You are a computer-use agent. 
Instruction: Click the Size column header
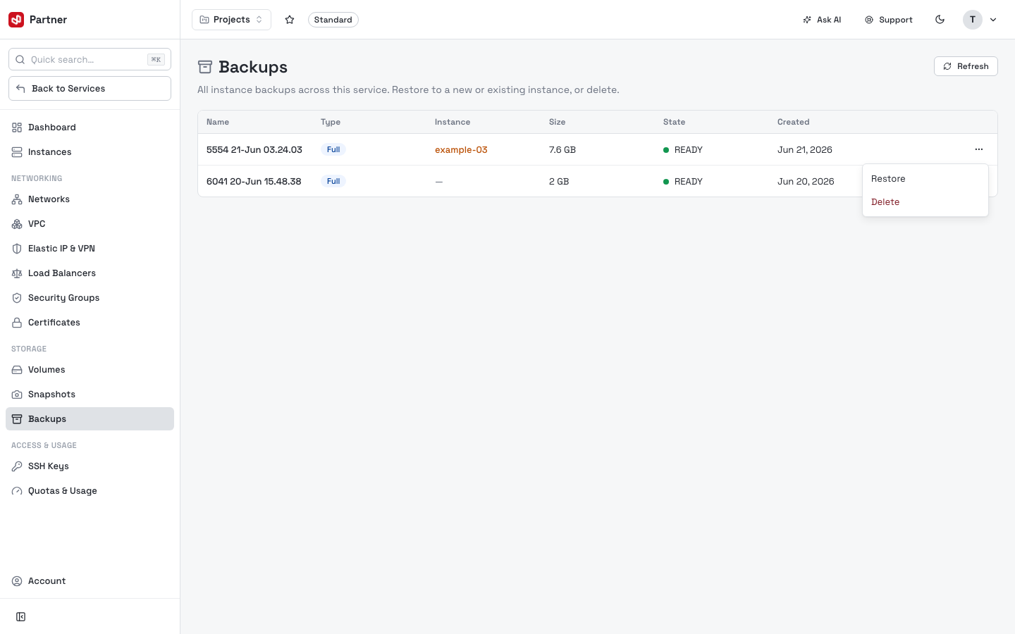click(557, 122)
